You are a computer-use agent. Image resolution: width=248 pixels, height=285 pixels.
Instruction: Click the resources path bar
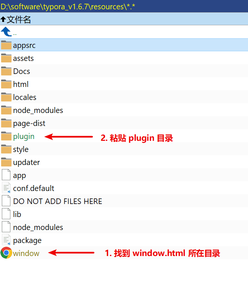click(124, 7)
